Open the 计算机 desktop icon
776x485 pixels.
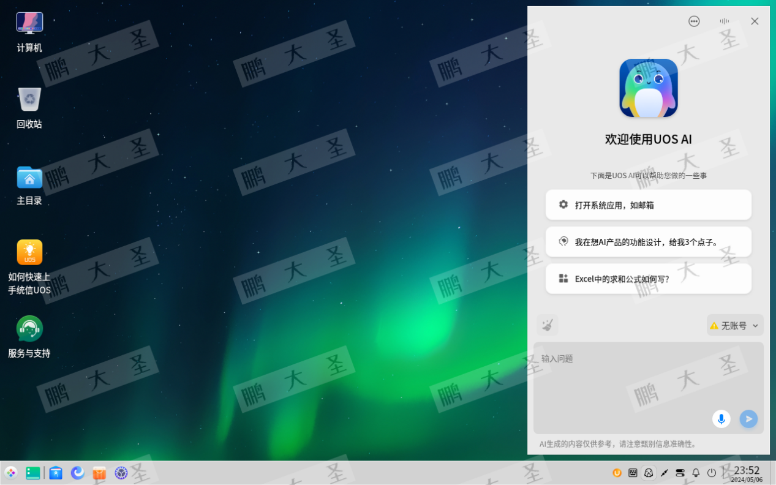click(x=29, y=32)
